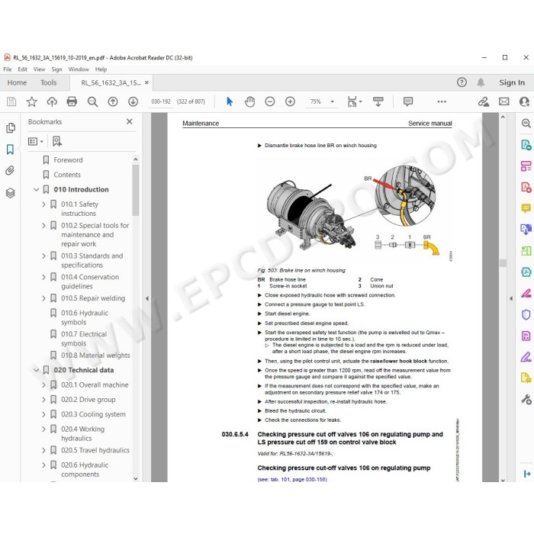Open the Contents bookmark
This screenshot has width=534, height=534.
click(x=67, y=175)
